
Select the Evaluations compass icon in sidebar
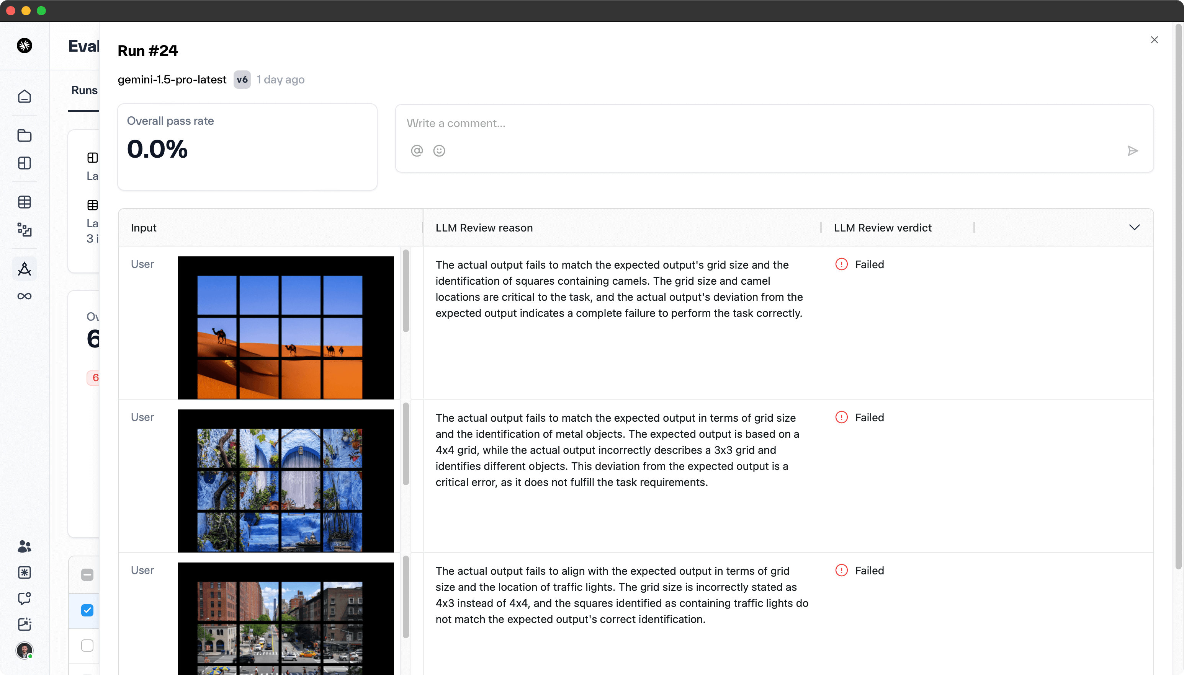pyautogui.click(x=24, y=268)
